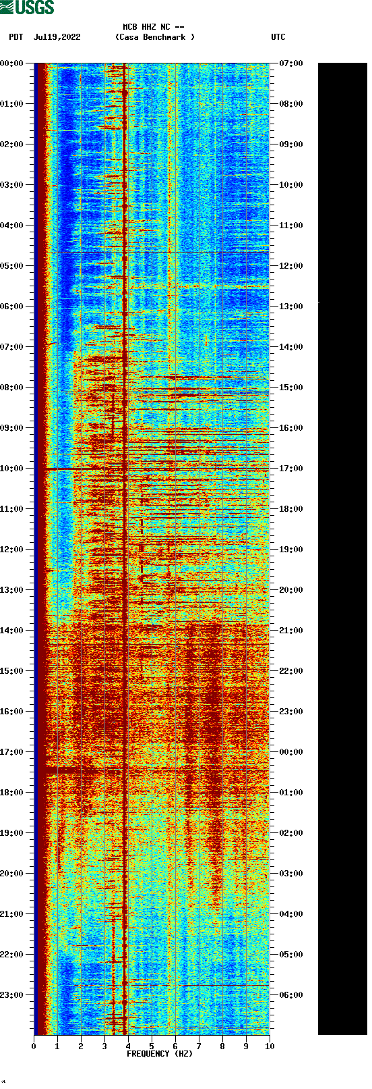Viewport: 372px width, 1089px height.
Task: Click the 06:00 UTC axis label
Action: 291,995
